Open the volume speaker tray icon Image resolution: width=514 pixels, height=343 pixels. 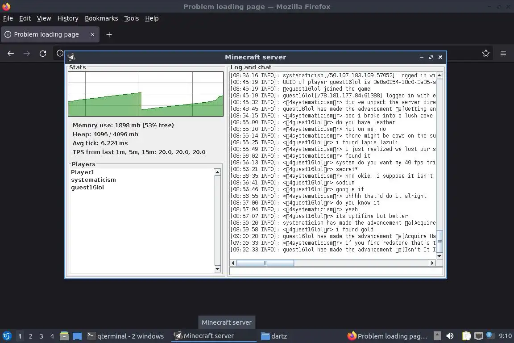(x=450, y=336)
